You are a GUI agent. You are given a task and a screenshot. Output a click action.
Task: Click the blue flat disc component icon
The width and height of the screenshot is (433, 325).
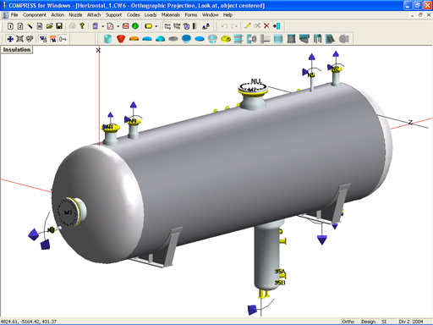pyautogui.click(x=200, y=39)
